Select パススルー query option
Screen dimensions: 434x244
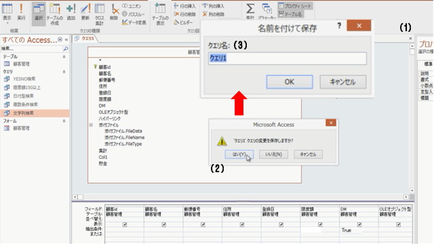[x=134, y=14]
